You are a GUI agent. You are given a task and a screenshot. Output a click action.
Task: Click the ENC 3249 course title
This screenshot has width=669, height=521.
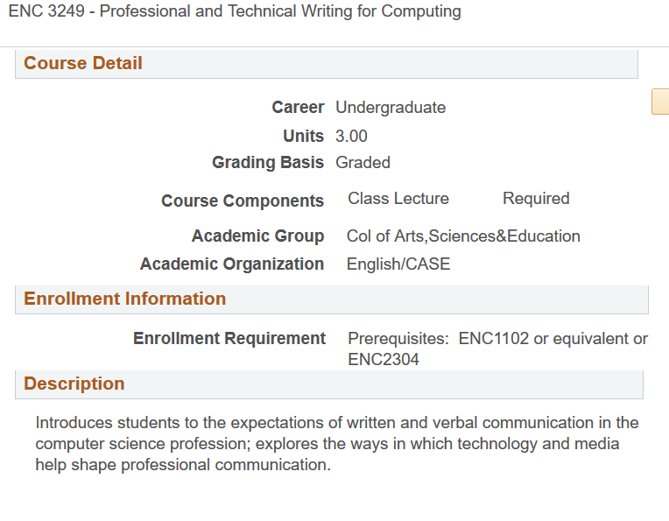click(x=235, y=12)
